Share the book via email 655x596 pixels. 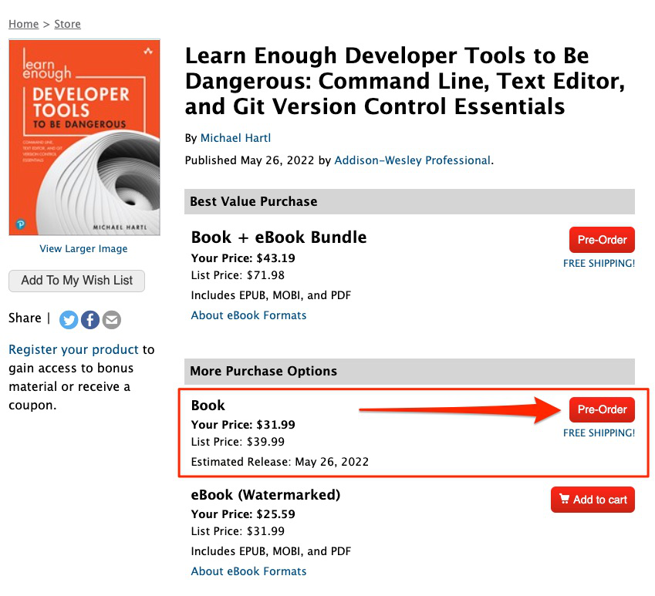(x=111, y=319)
